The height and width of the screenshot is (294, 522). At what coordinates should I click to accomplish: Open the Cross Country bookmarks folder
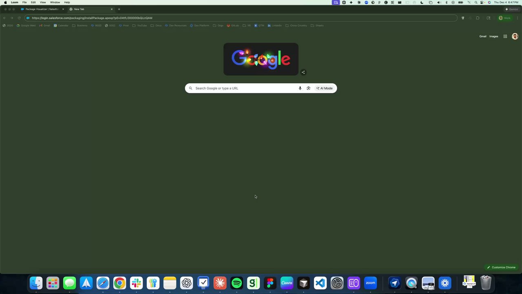pos(296,25)
